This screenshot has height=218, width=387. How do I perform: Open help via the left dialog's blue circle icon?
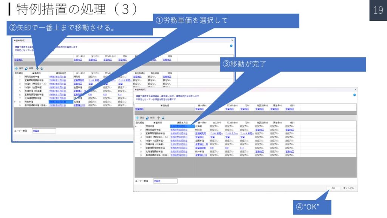pyautogui.click(x=231, y=45)
